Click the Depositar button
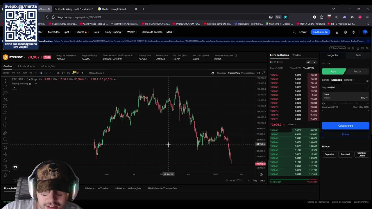This screenshot has height=209, width=372. pos(329,154)
